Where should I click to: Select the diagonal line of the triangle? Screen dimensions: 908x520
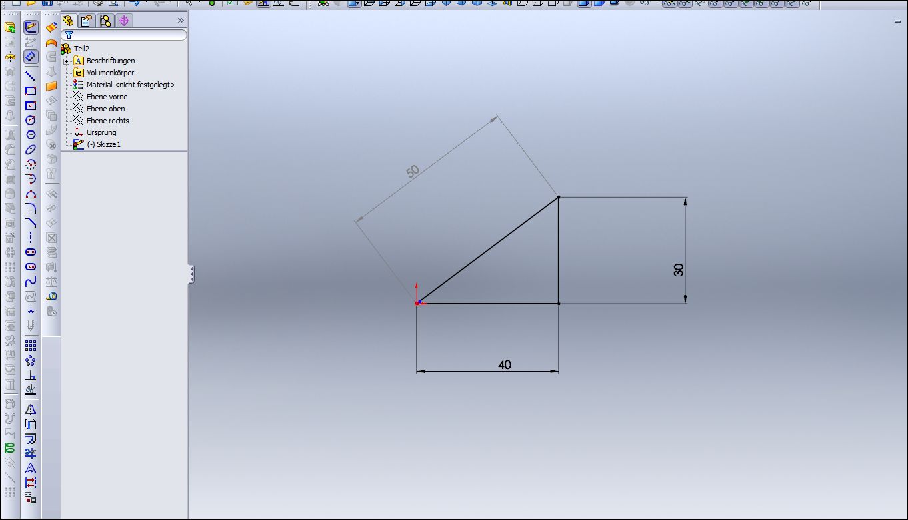[x=488, y=250]
